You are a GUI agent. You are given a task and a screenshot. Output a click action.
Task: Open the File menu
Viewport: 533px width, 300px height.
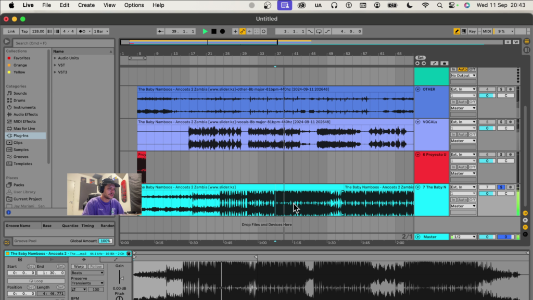(x=46, y=5)
